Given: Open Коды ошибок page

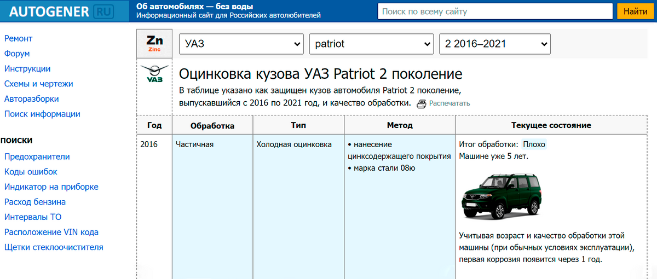Looking at the screenshot, I should pos(31,172).
